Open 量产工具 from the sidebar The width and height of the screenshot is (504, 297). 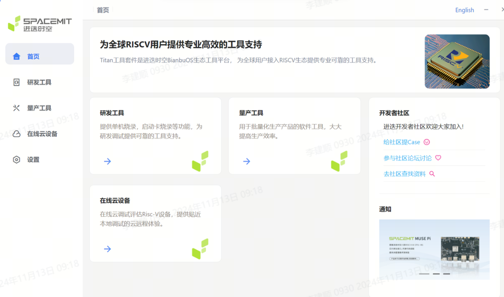tap(40, 108)
